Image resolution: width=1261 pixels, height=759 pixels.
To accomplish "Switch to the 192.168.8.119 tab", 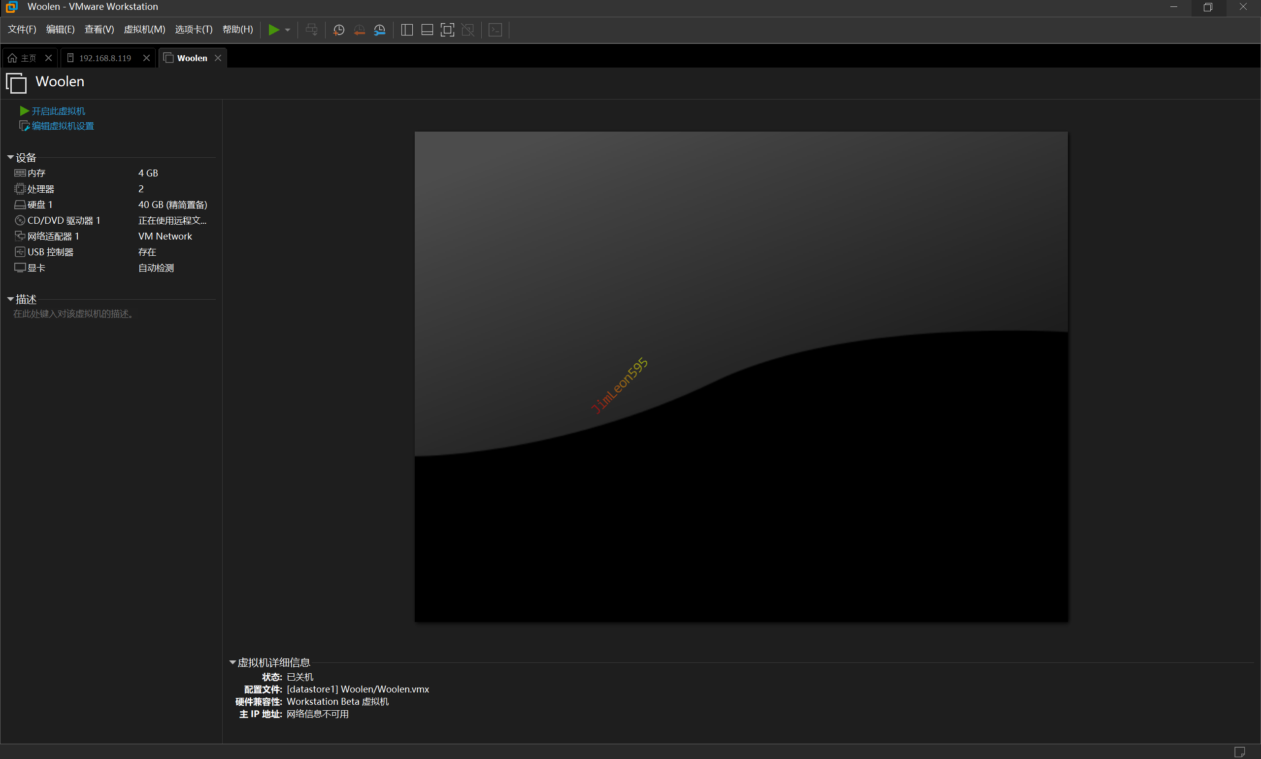I will [x=105, y=58].
